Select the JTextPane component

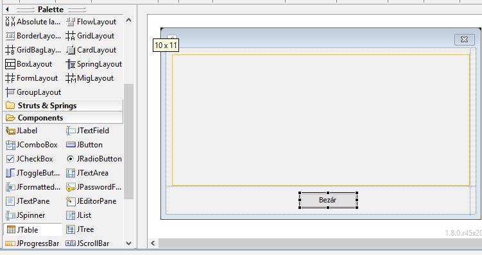28,201
